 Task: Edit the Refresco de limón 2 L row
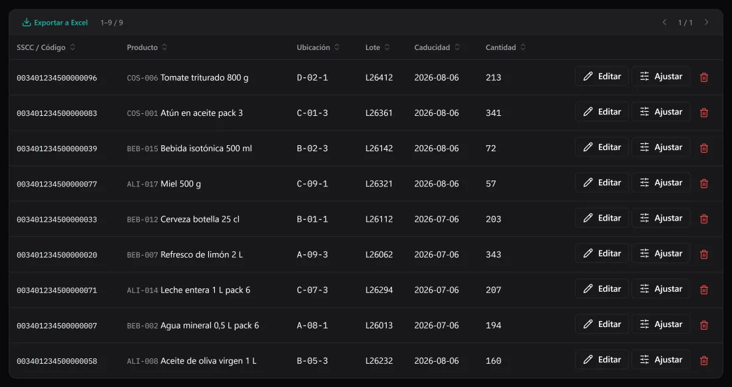(602, 253)
